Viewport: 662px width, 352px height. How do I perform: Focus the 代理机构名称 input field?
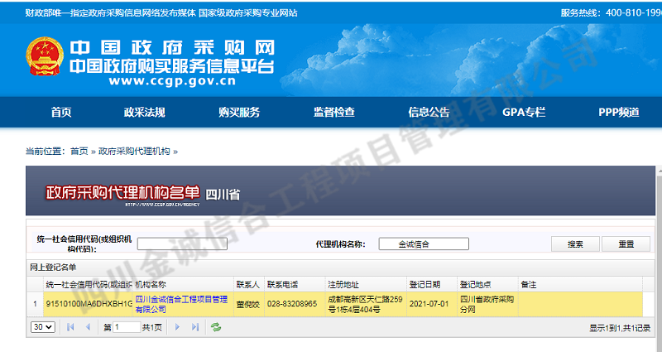pos(424,244)
